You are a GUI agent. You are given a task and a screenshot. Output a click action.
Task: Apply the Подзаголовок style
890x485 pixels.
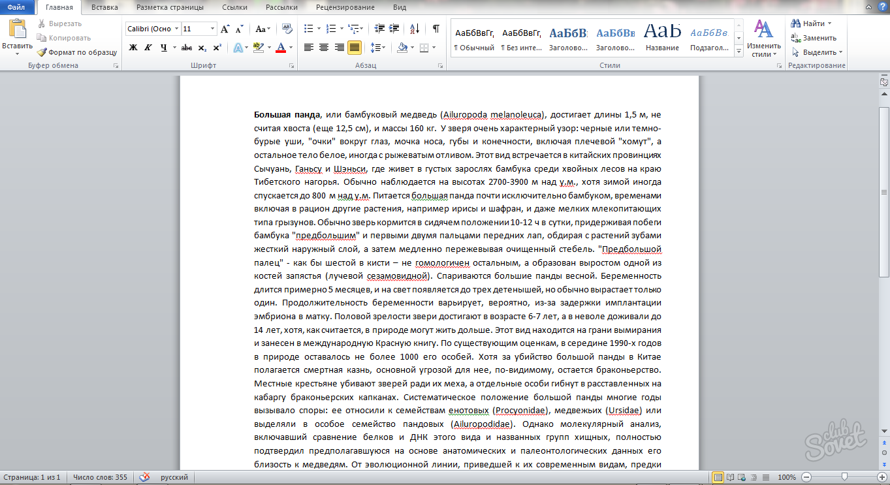[709, 39]
